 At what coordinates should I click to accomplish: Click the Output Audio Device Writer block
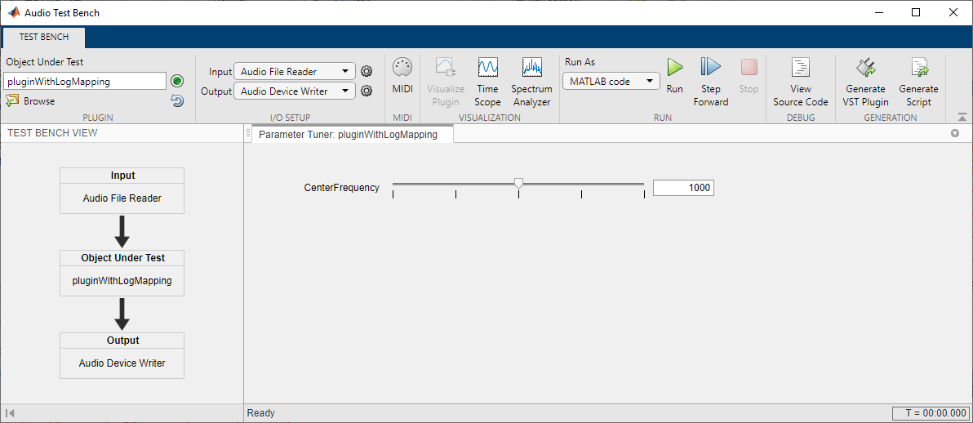[122, 355]
